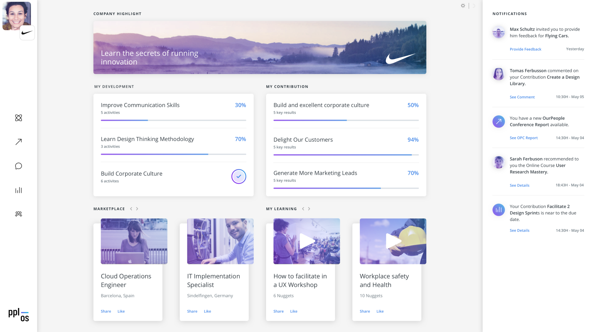
Task: Open the bar chart icon in the sidebar
Action: click(19, 190)
